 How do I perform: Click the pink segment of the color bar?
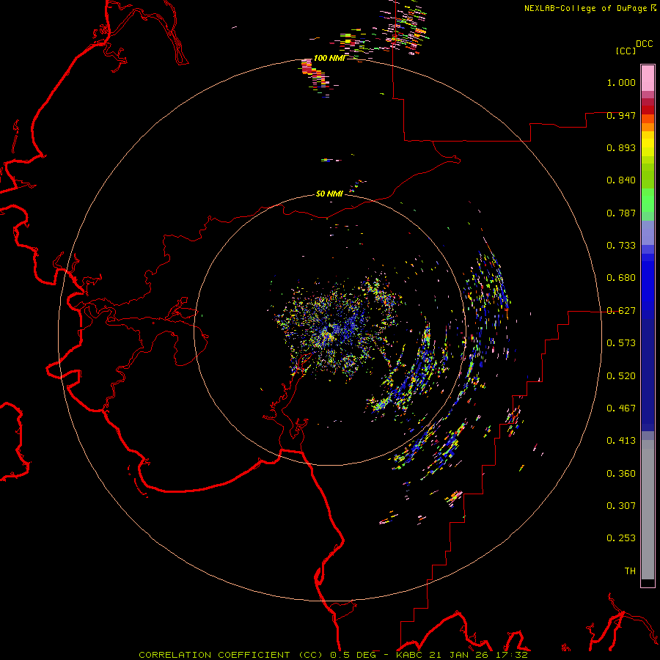(x=648, y=78)
